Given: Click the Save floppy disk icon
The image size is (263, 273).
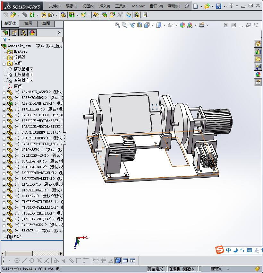Looking at the screenshot, I should [x=219, y=6].
